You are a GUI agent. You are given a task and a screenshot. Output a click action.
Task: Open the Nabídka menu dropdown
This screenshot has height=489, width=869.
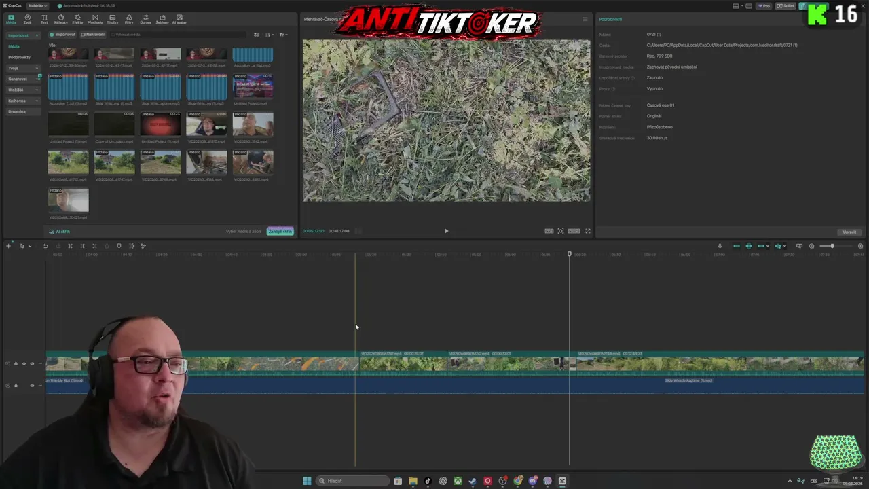click(37, 5)
